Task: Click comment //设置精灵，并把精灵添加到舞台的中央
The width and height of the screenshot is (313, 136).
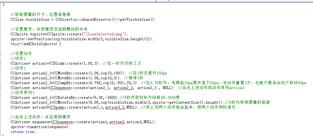Action: [49, 29]
